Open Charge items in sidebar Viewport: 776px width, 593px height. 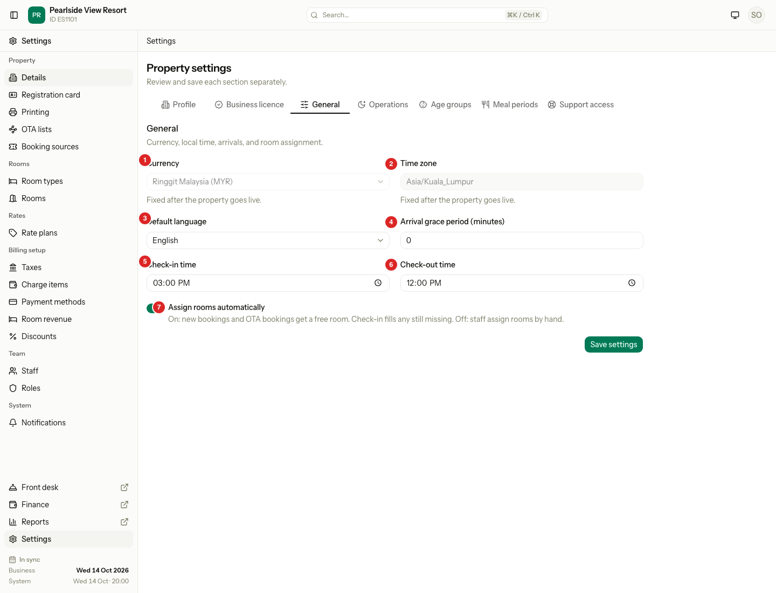(68, 285)
